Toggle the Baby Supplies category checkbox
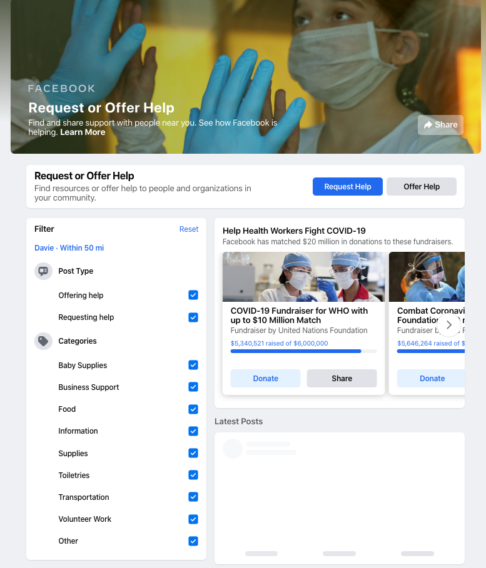Screen dimensions: 486x568 193,365
